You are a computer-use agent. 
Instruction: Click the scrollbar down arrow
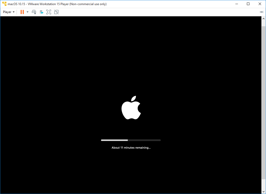pyautogui.click(x=263, y=191)
